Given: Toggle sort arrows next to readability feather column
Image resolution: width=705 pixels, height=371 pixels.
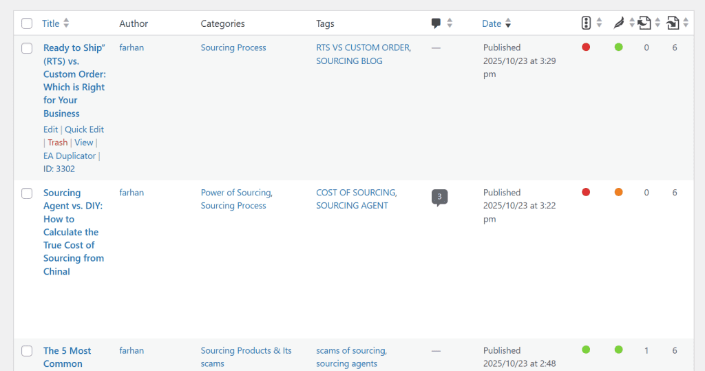Looking at the screenshot, I should (x=632, y=23).
